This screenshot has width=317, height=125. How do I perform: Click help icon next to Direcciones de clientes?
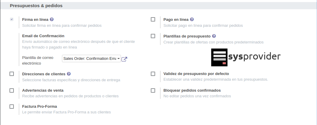click(69, 74)
